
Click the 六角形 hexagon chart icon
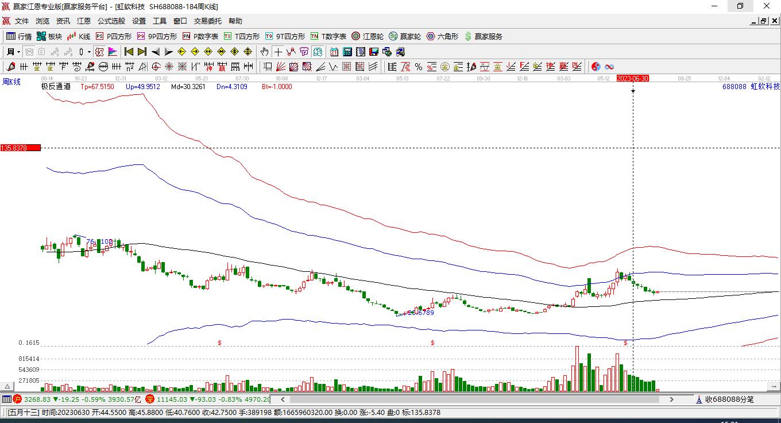(x=442, y=36)
